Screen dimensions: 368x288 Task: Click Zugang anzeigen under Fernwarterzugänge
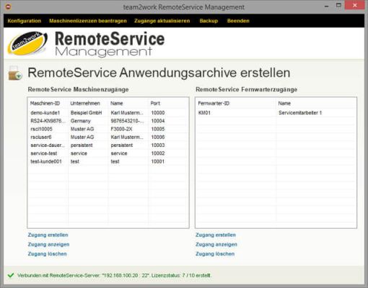pos(216,245)
